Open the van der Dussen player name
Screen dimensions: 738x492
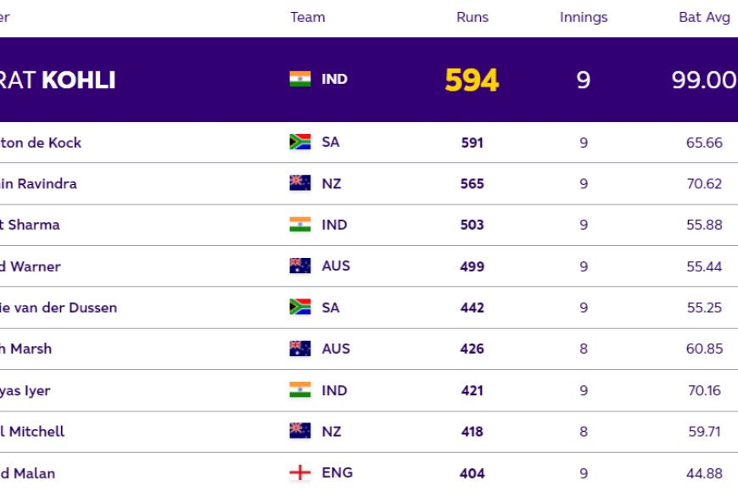click(59, 307)
